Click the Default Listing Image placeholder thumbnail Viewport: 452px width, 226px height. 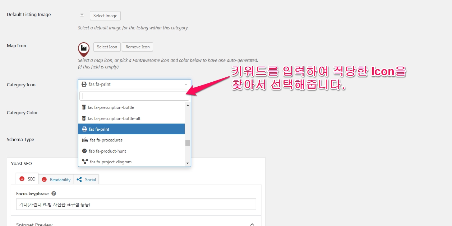click(x=82, y=15)
